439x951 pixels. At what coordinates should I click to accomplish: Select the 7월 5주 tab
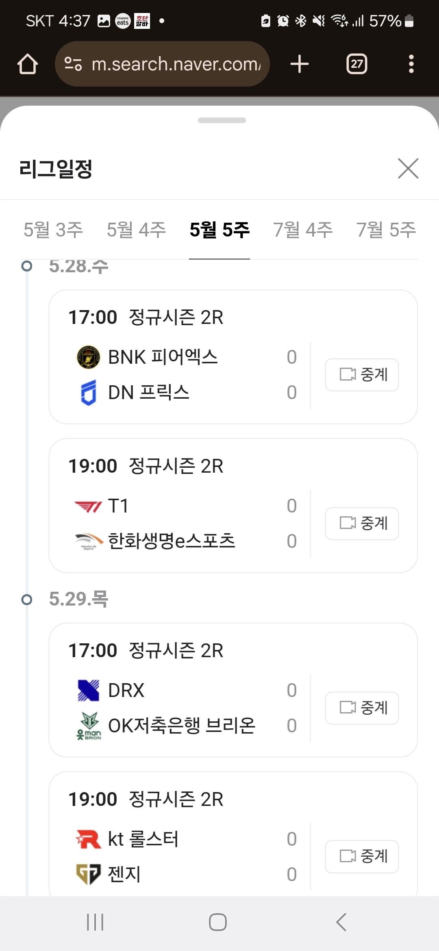tap(386, 230)
